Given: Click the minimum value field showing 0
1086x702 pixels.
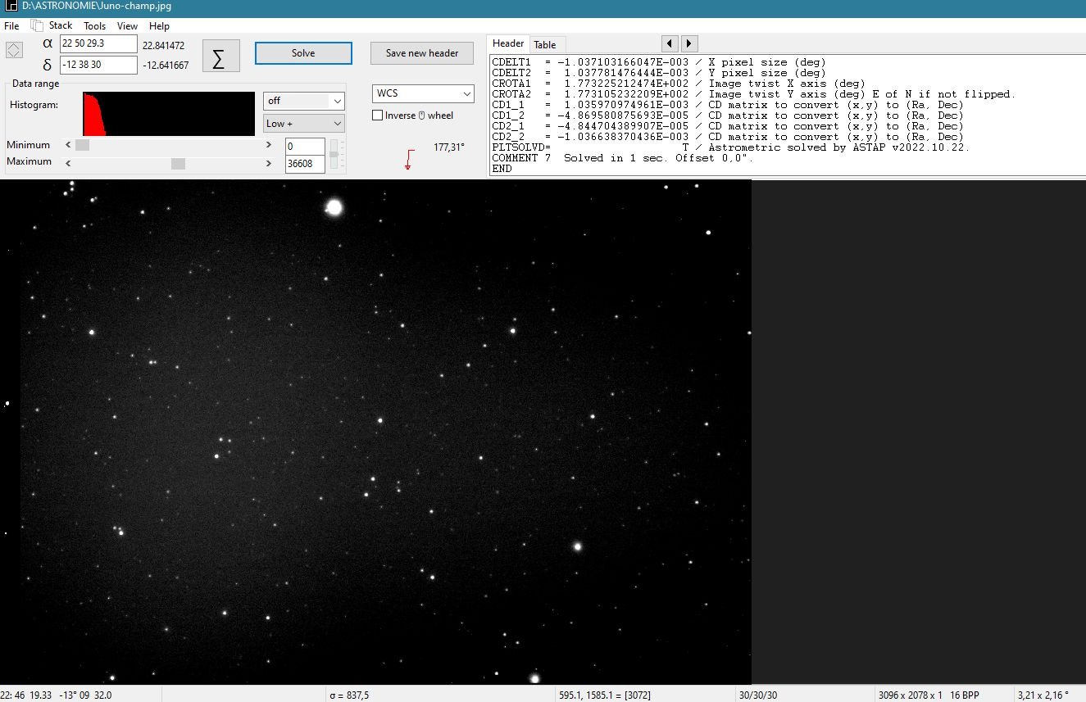Looking at the screenshot, I should 304,147.
